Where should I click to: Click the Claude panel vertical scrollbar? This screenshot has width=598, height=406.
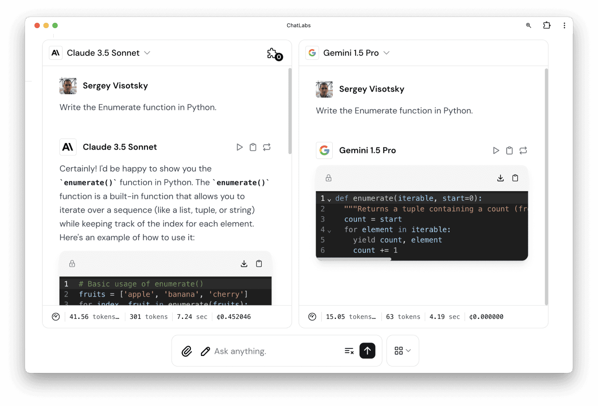click(x=290, y=111)
